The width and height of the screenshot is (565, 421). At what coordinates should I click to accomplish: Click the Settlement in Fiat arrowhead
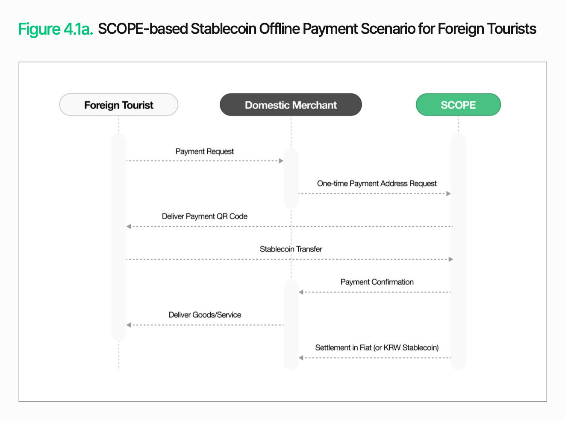point(301,358)
